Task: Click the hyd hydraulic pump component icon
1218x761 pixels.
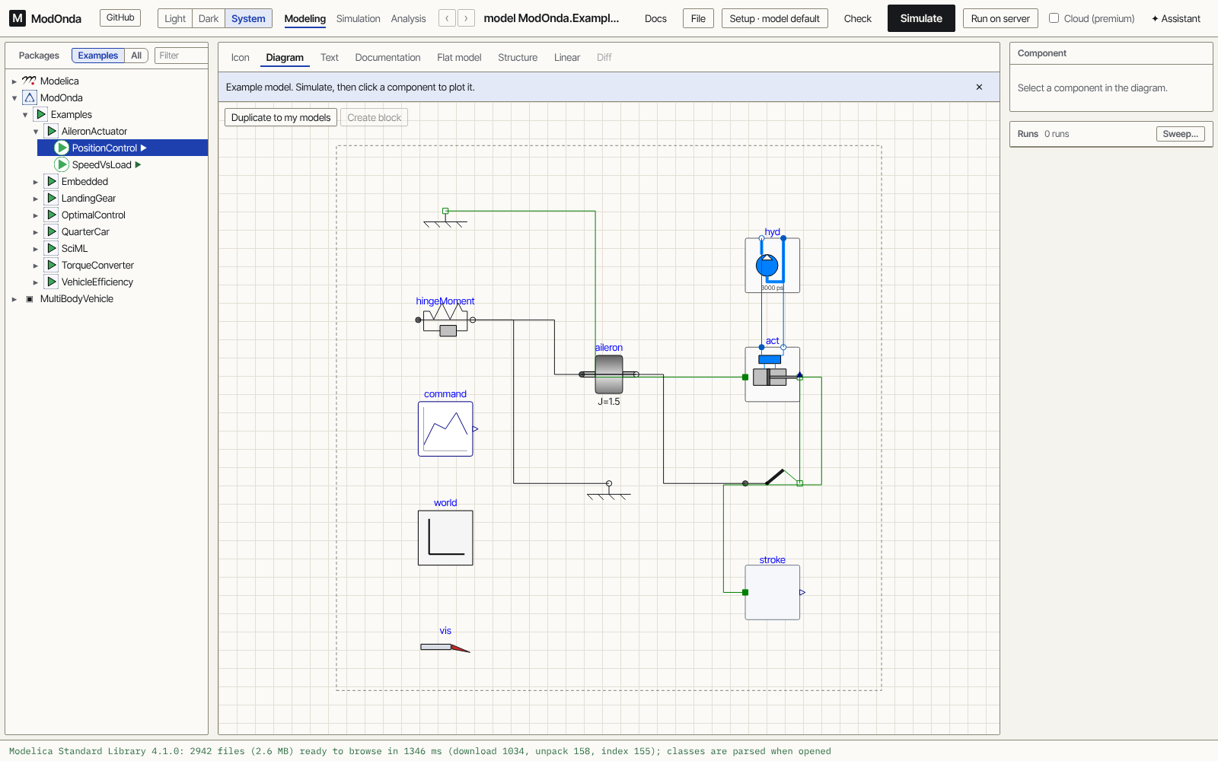Action: click(772, 265)
